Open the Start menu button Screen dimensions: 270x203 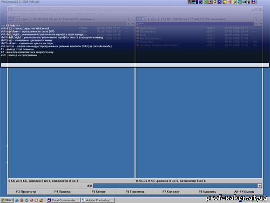(7, 200)
